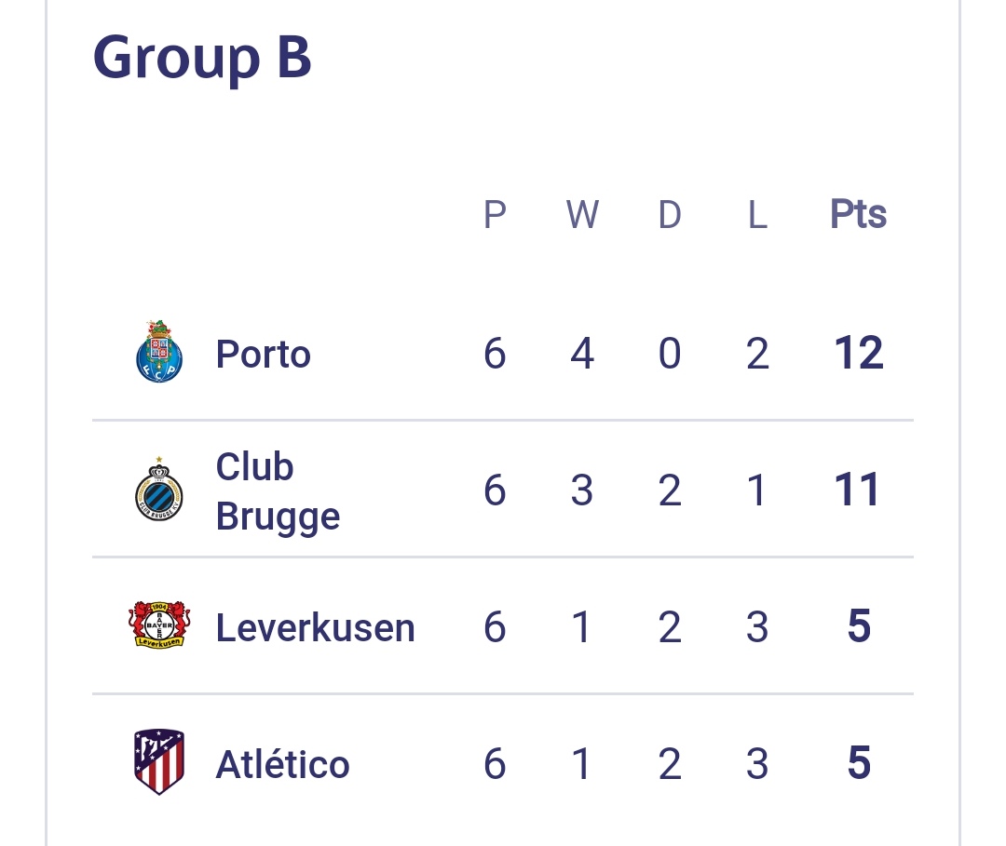Viewport: 1006px width, 846px height.
Task: Open the Leverkusen team link
Action: tap(315, 627)
